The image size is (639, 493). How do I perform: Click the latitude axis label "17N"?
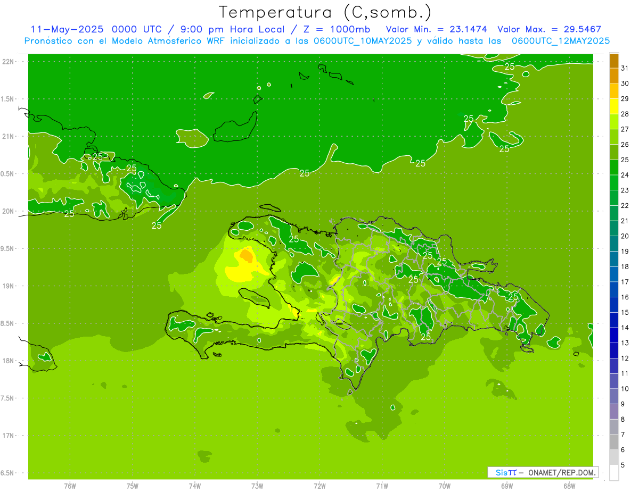pos(9,436)
